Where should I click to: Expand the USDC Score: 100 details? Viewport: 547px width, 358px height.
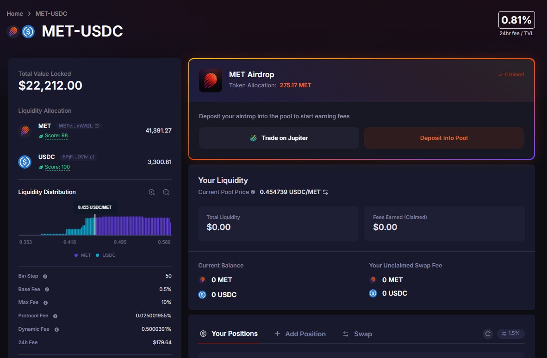(57, 167)
